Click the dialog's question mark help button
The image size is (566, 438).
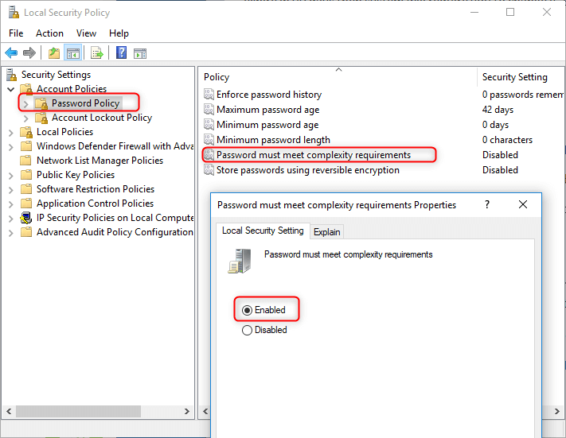tap(487, 204)
